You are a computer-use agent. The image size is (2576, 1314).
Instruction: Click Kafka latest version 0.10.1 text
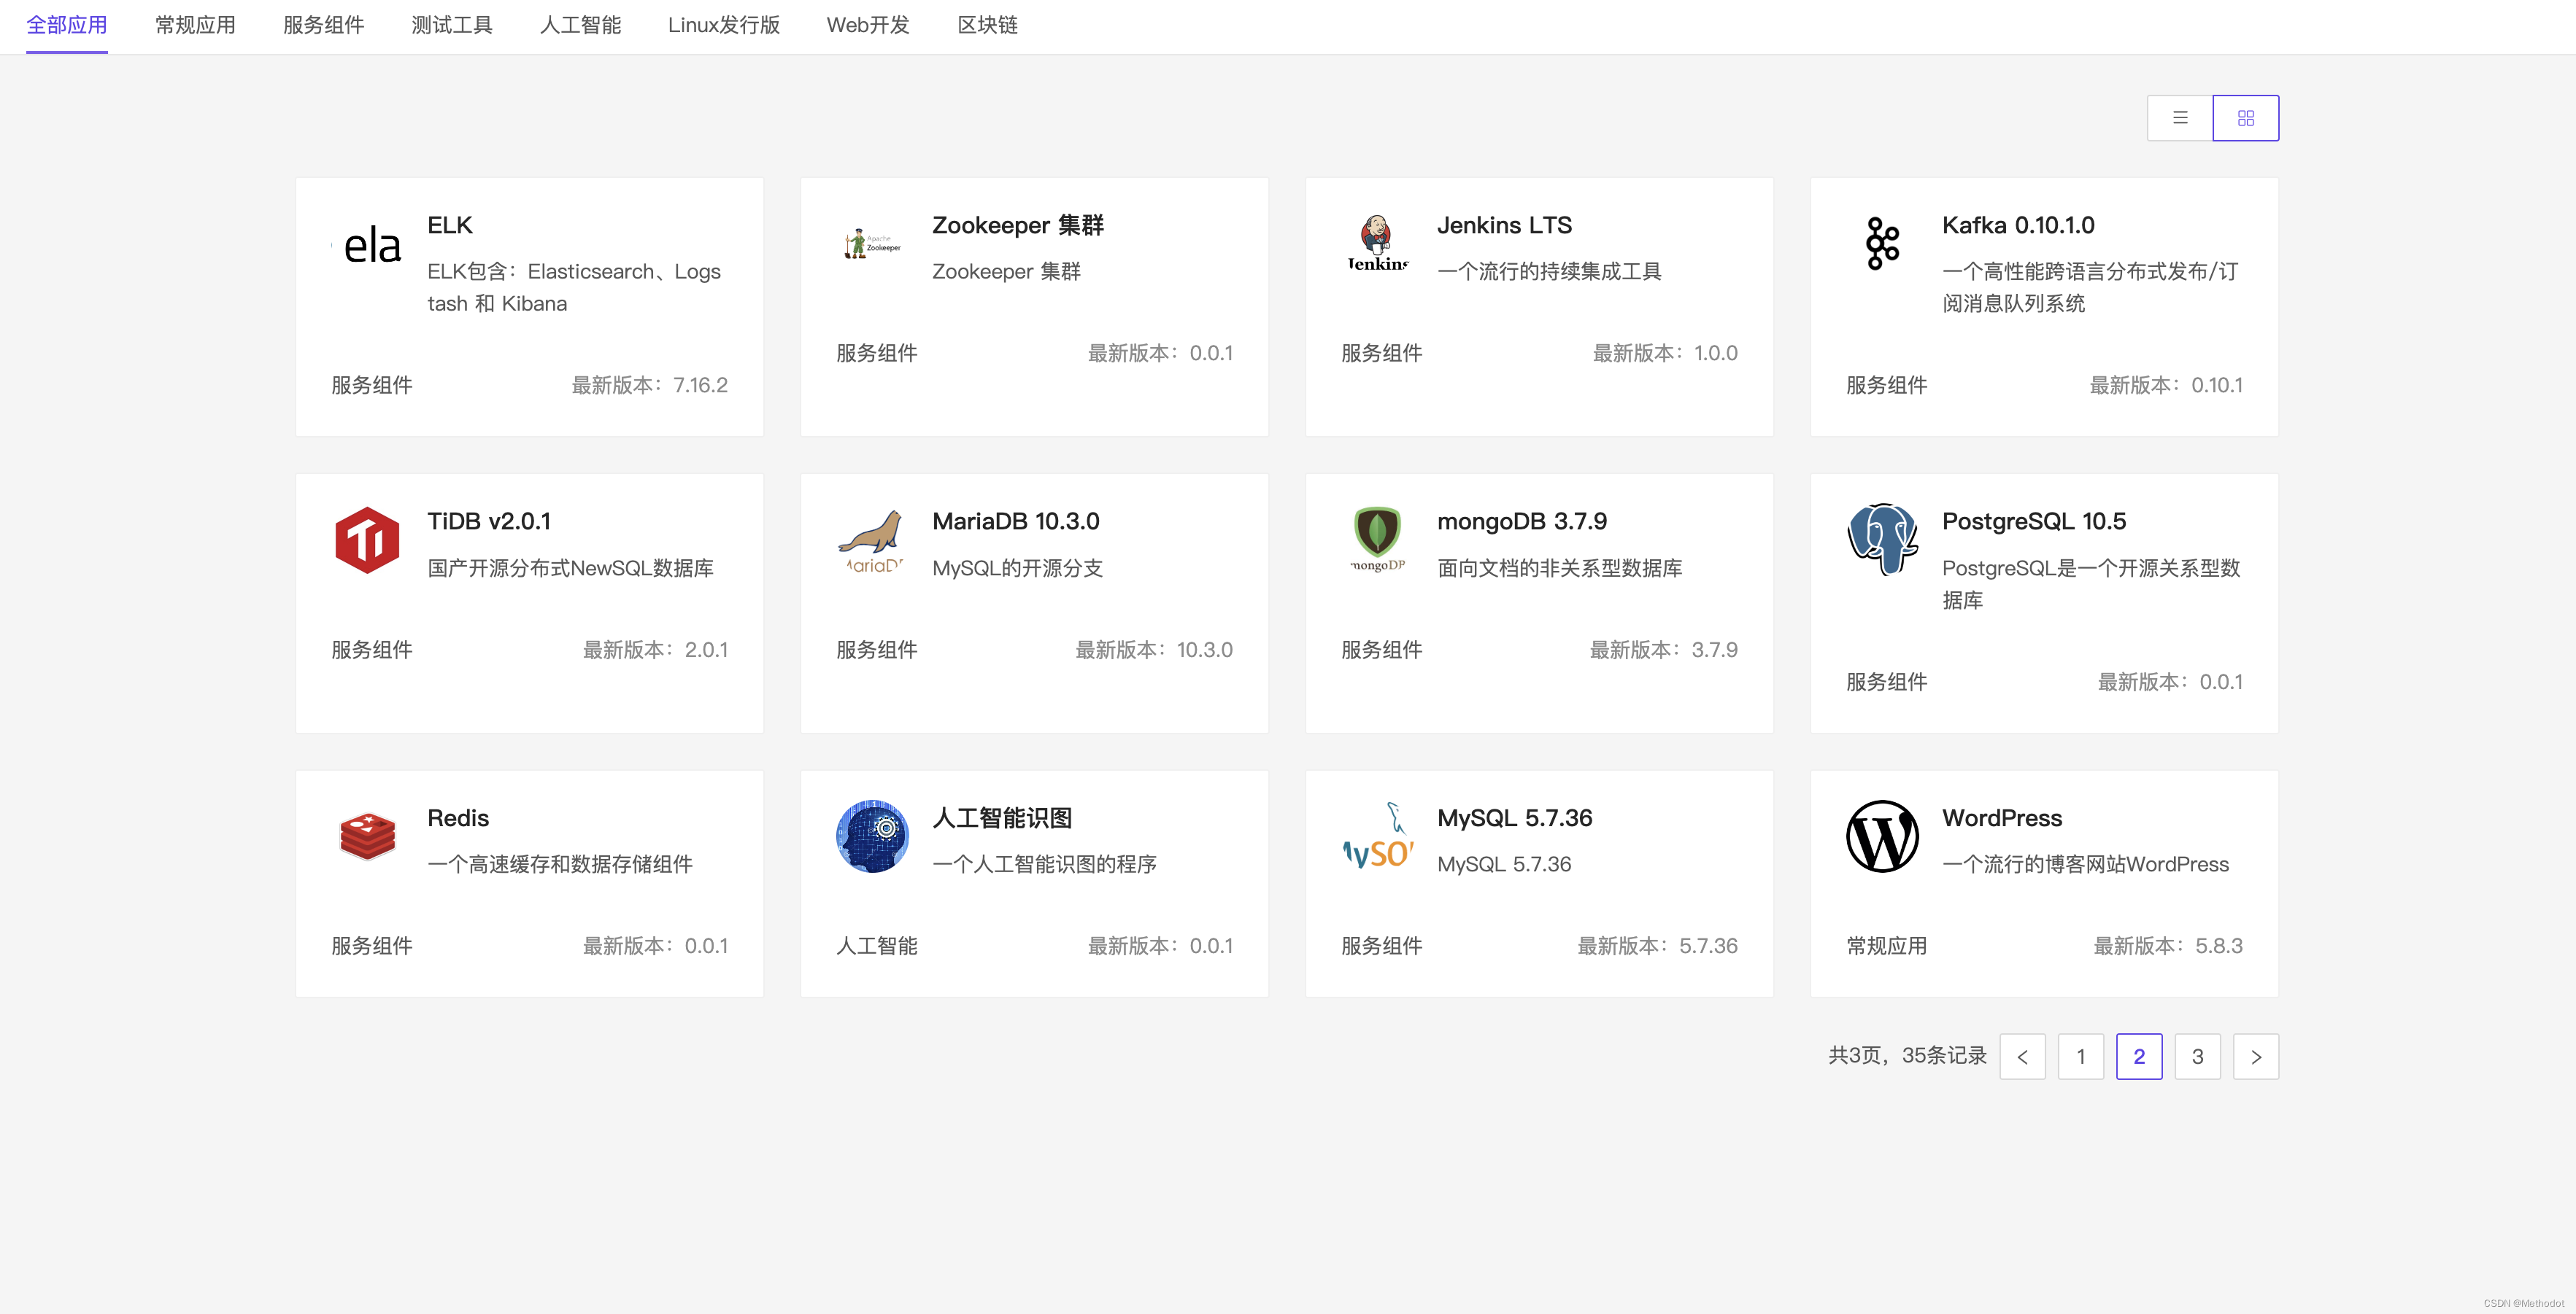[2166, 385]
